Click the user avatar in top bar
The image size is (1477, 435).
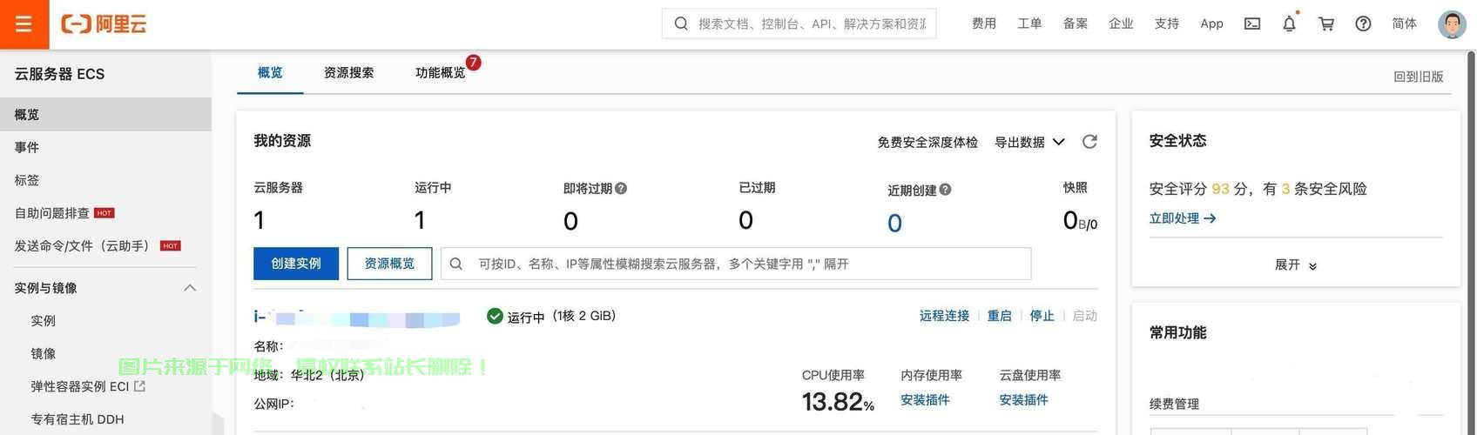(x=1451, y=24)
